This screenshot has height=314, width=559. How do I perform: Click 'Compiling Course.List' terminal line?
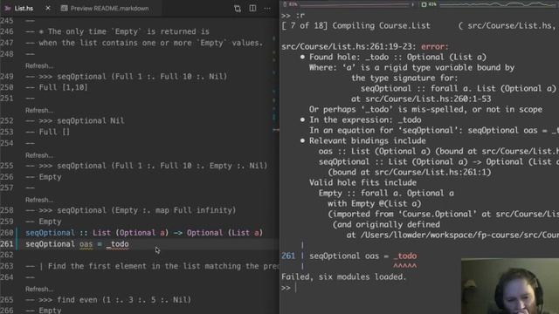pyautogui.click(x=382, y=25)
